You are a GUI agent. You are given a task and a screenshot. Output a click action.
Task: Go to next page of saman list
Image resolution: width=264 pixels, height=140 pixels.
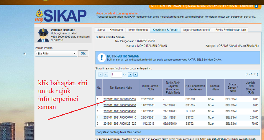130,74
